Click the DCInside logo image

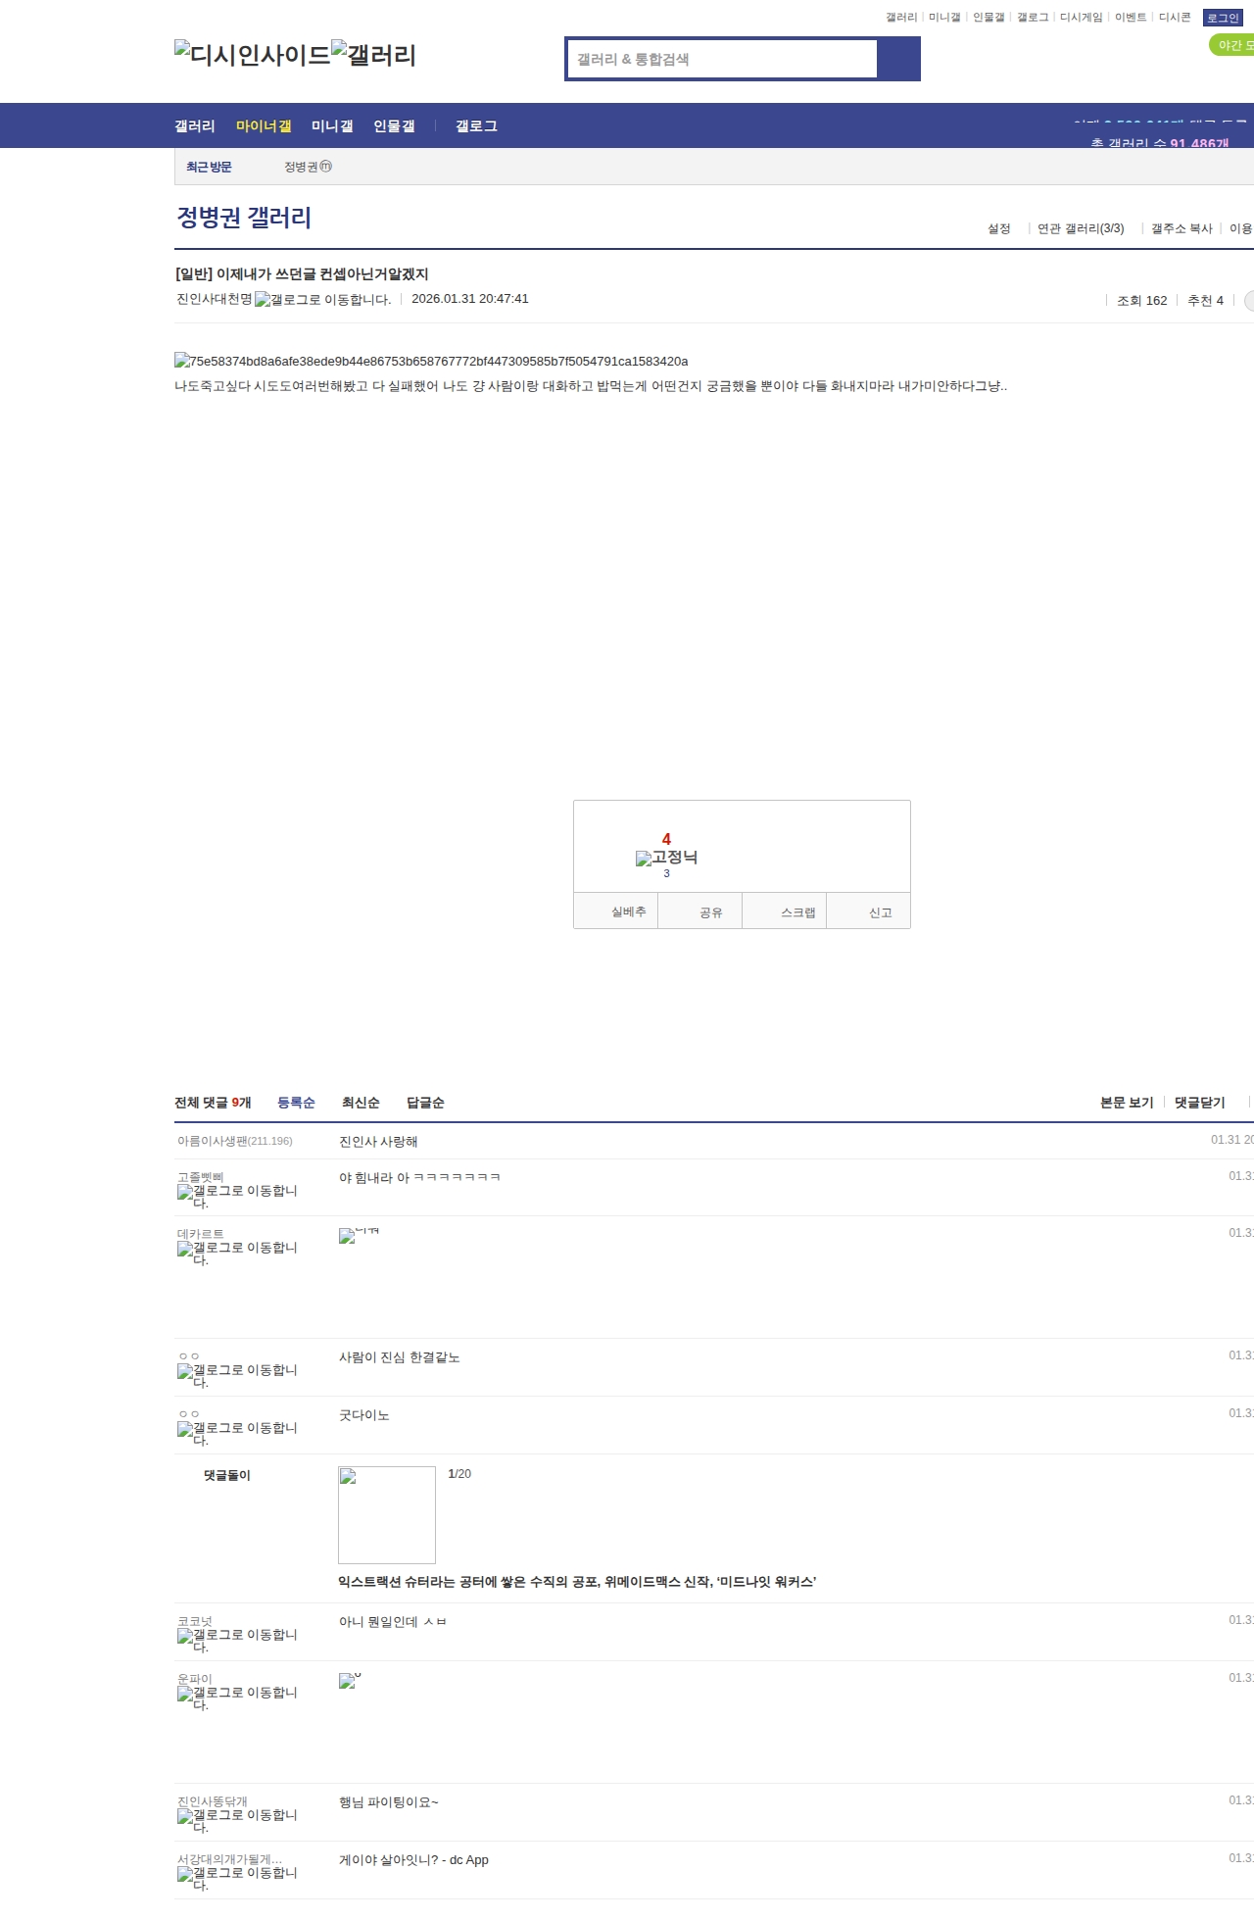point(252,54)
